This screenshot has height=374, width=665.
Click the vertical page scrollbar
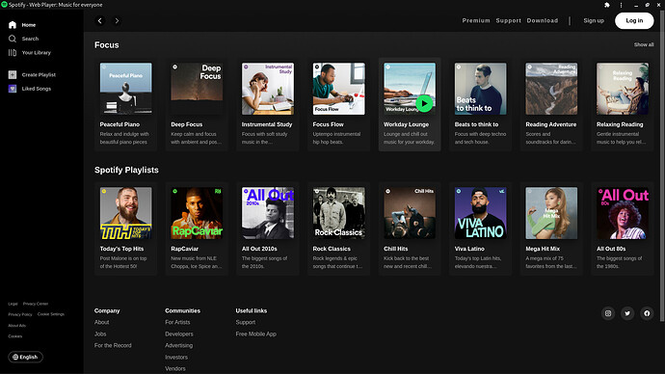coord(662,166)
